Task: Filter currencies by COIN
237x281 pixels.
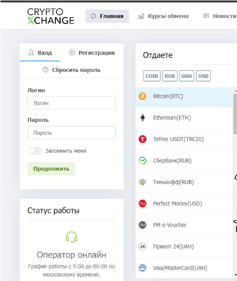Action: [x=151, y=76]
